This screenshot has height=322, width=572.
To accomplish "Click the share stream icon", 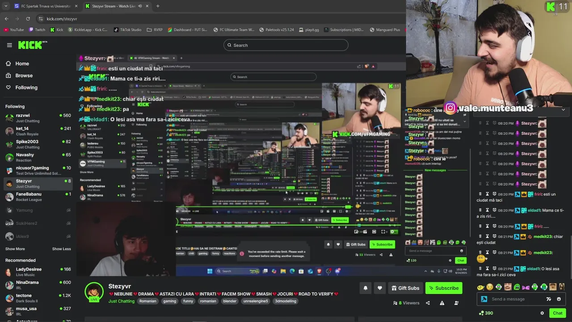I will (428, 303).
